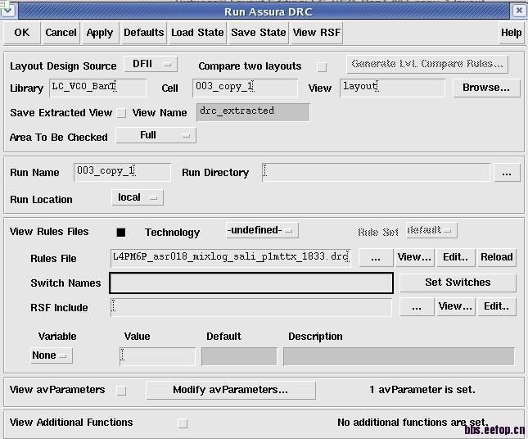Reload the rules file
The image size is (528, 439).
(x=497, y=258)
